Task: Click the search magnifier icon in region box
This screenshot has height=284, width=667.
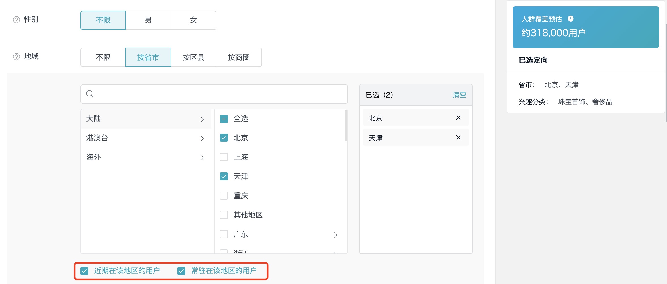Action: pos(90,94)
